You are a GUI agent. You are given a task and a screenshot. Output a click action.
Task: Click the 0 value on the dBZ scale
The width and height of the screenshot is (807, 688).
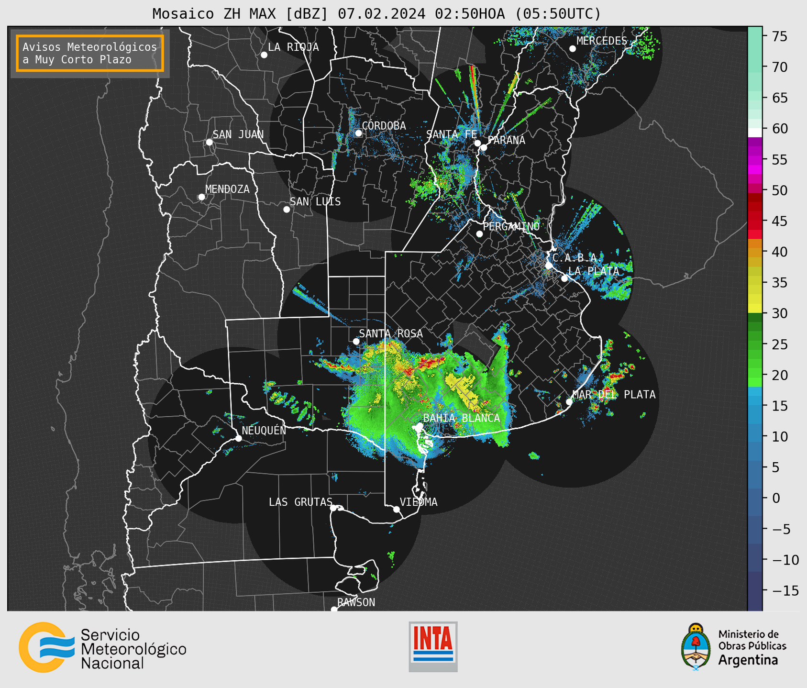point(776,498)
